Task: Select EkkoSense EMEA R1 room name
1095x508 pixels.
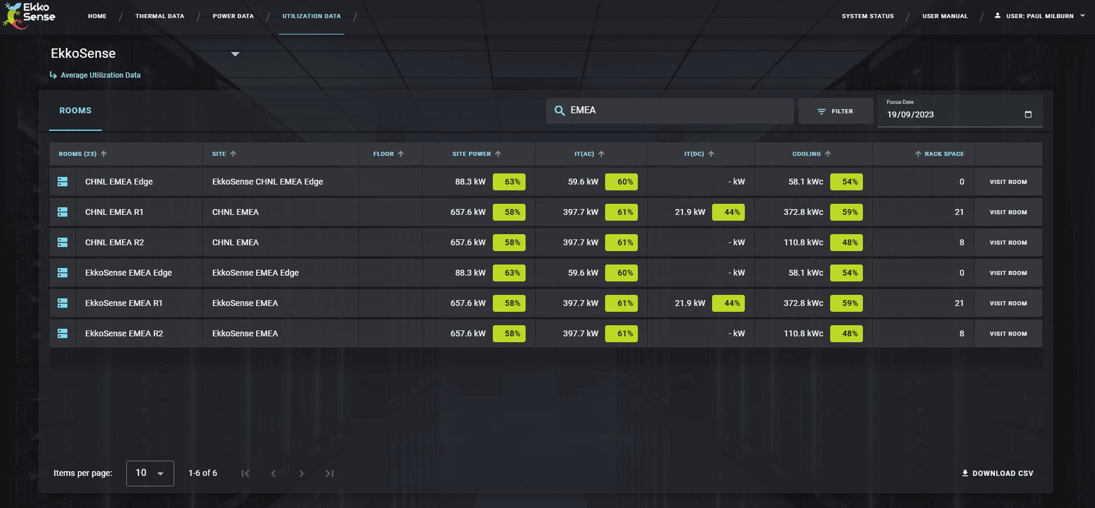Action: [124, 303]
